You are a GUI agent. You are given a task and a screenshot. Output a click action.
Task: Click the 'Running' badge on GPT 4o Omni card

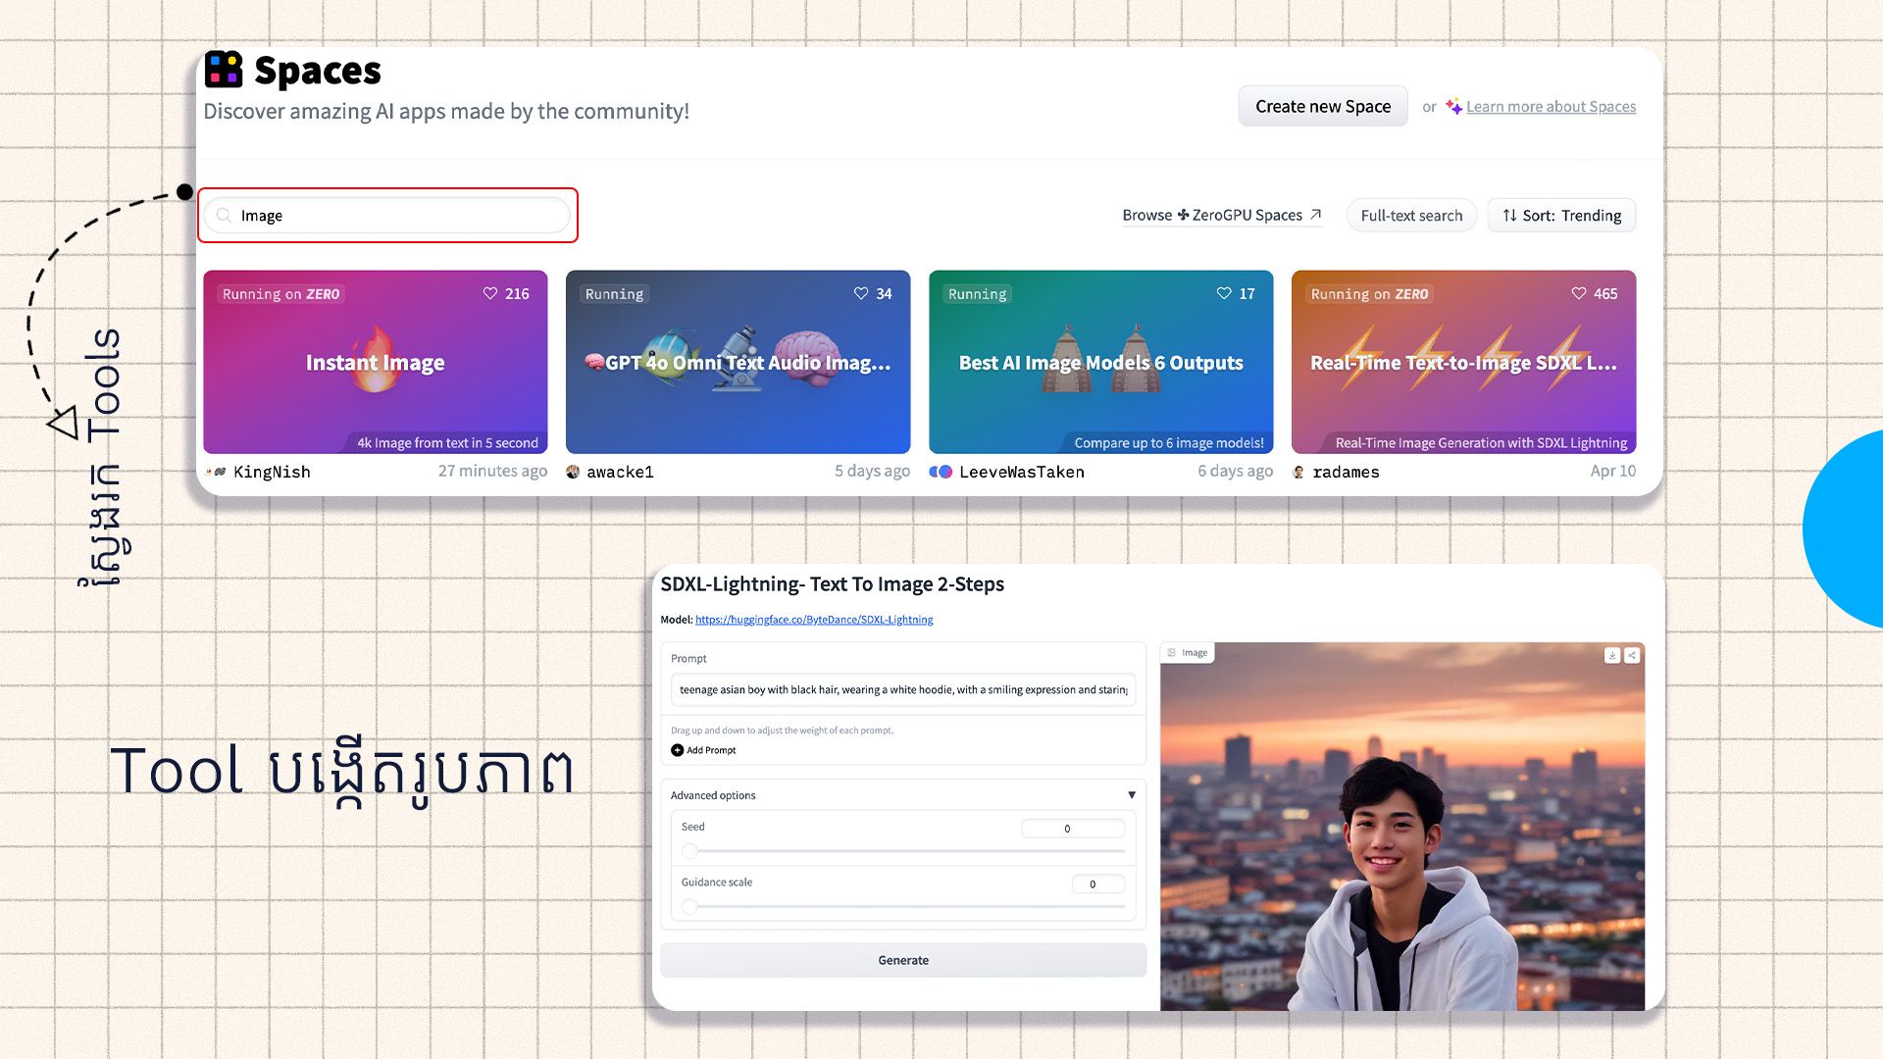(614, 294)
